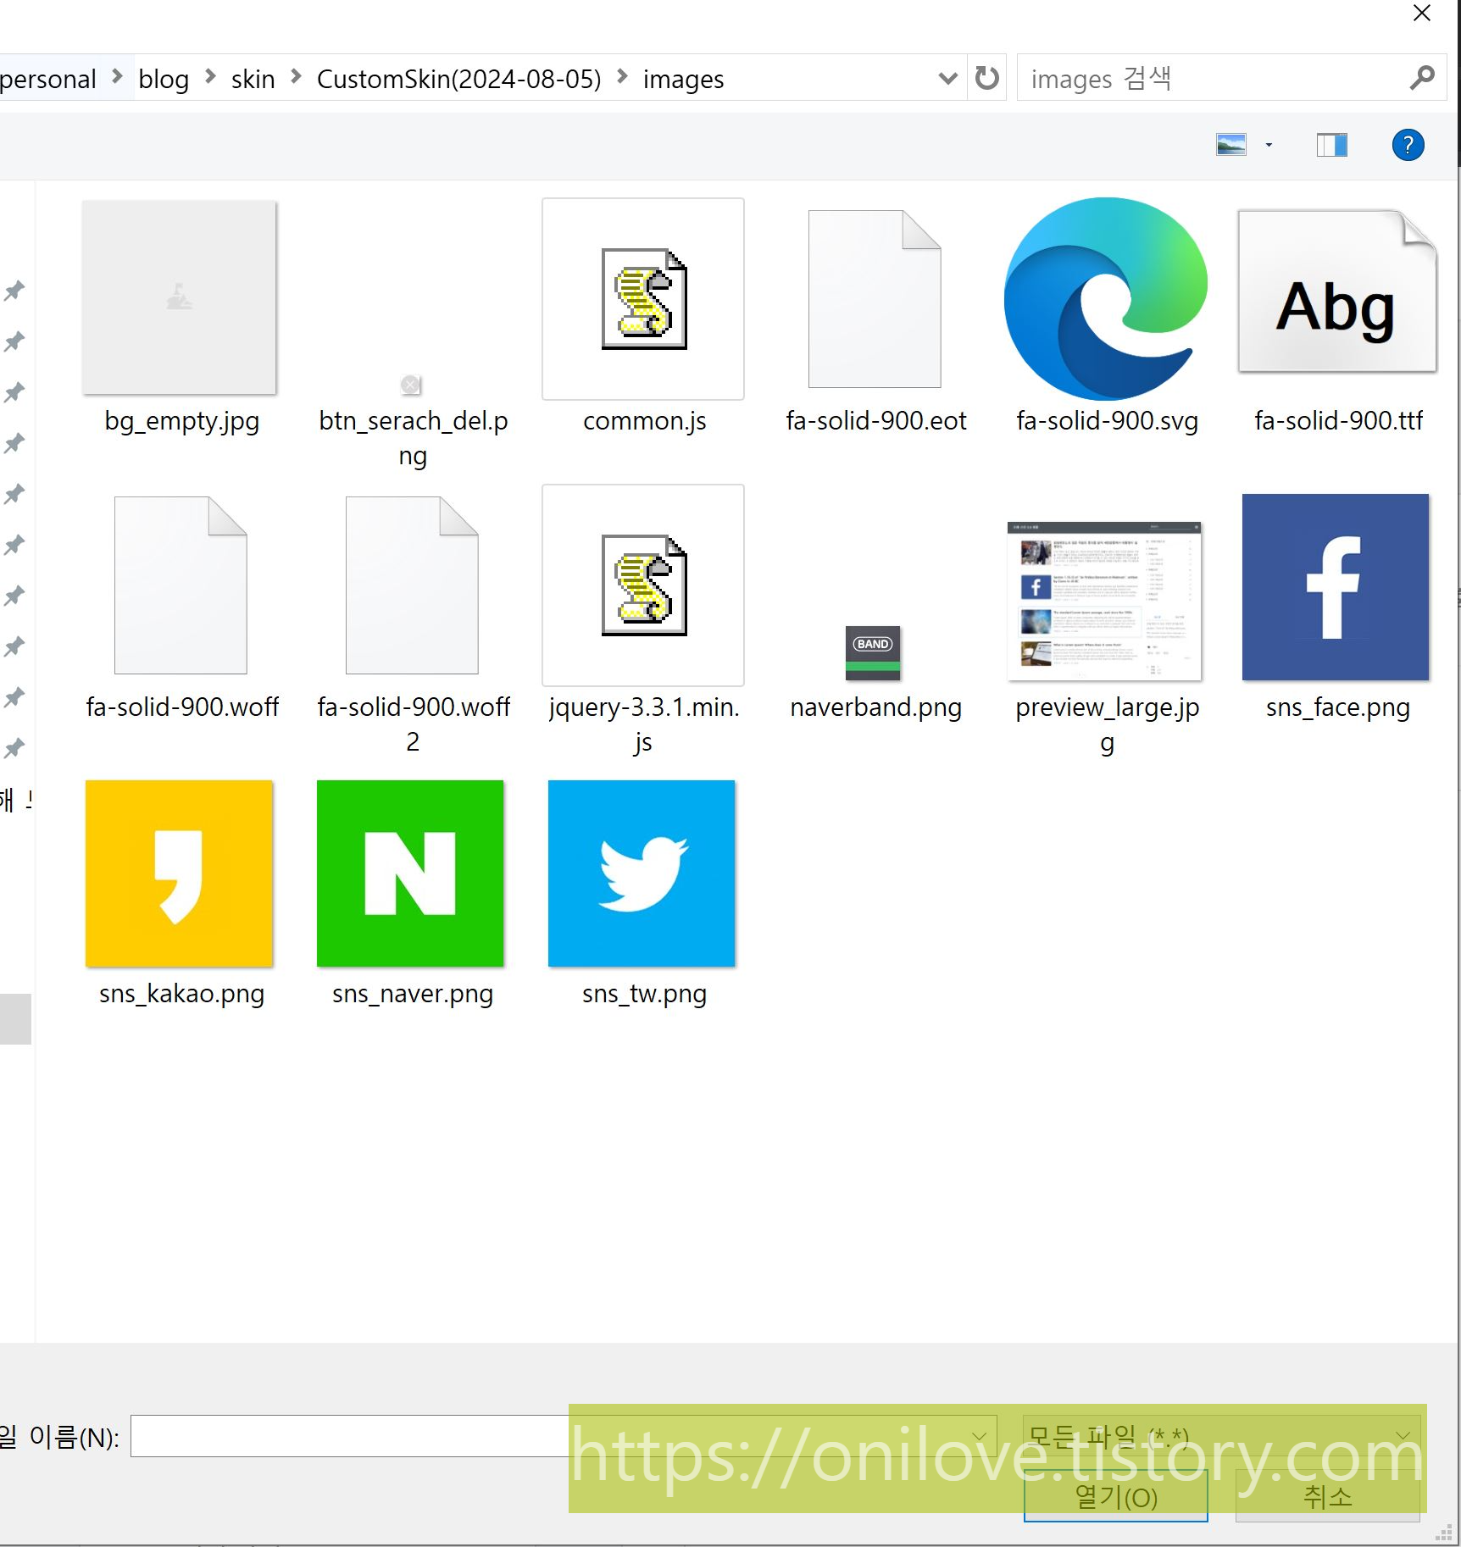Click the sns_tw.png file name label

(644, 993)
